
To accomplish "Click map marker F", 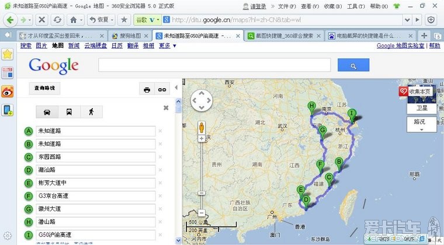I will coord(320,166).
